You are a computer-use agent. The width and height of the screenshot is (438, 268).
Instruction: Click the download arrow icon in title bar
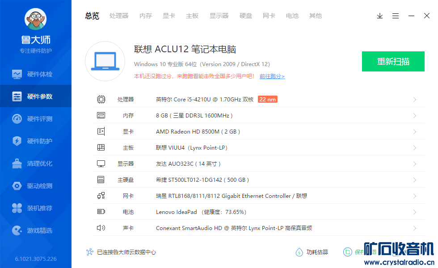[x=379, y=16]
